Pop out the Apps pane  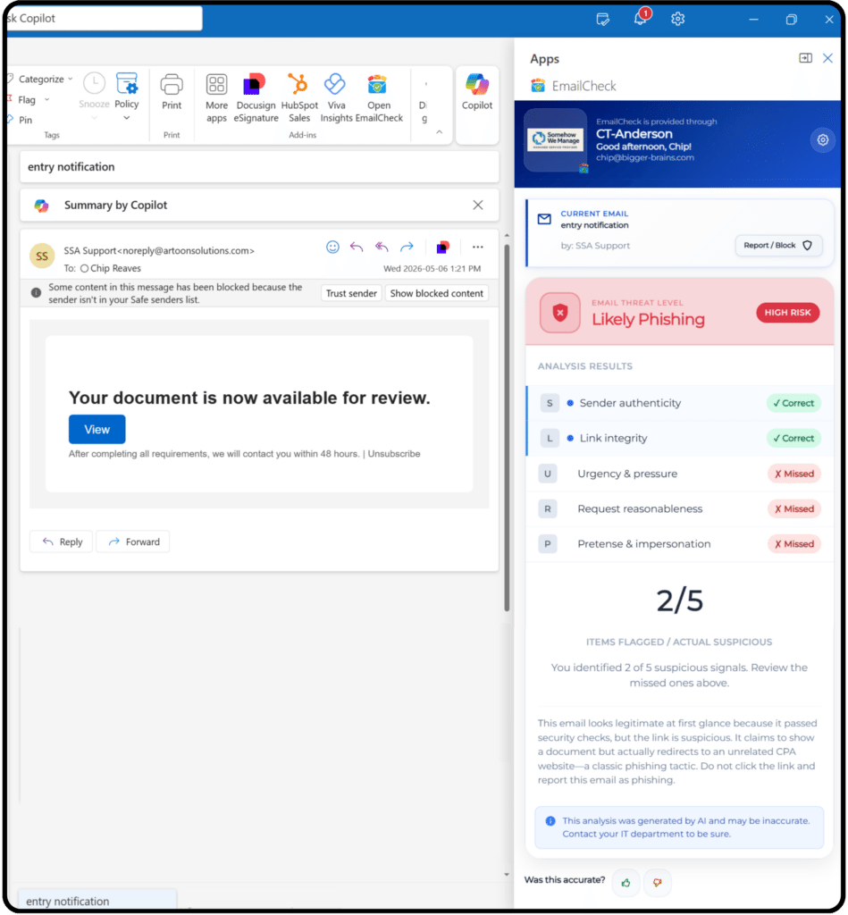(805, 58)
